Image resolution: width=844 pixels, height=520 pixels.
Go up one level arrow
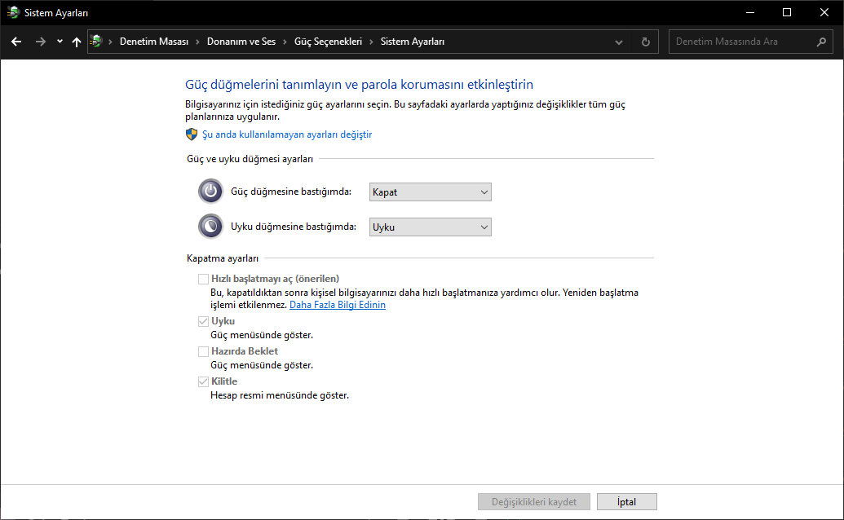click(x=77, y=42)
